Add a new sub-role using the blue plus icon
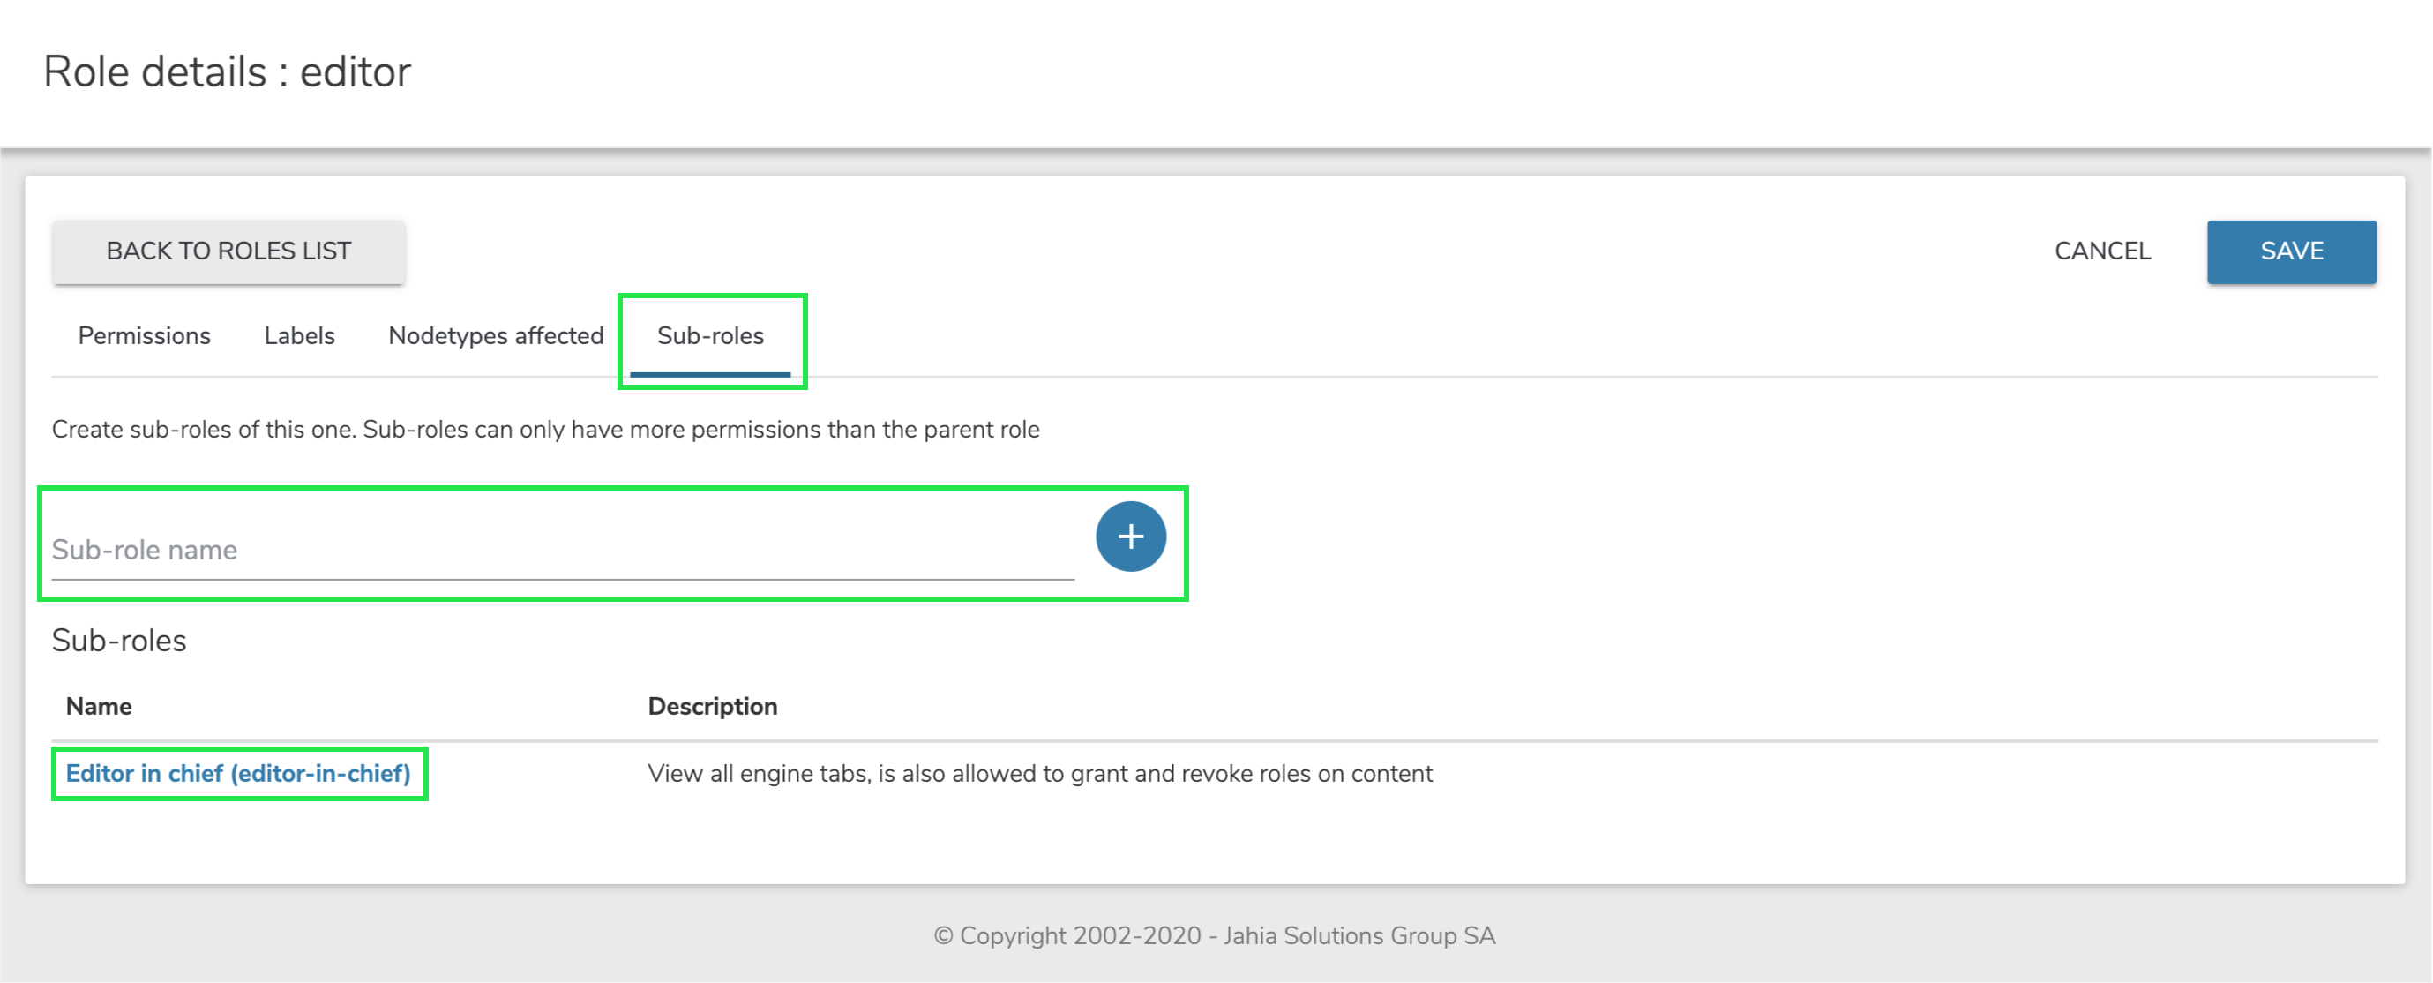 coord(1129,536)
